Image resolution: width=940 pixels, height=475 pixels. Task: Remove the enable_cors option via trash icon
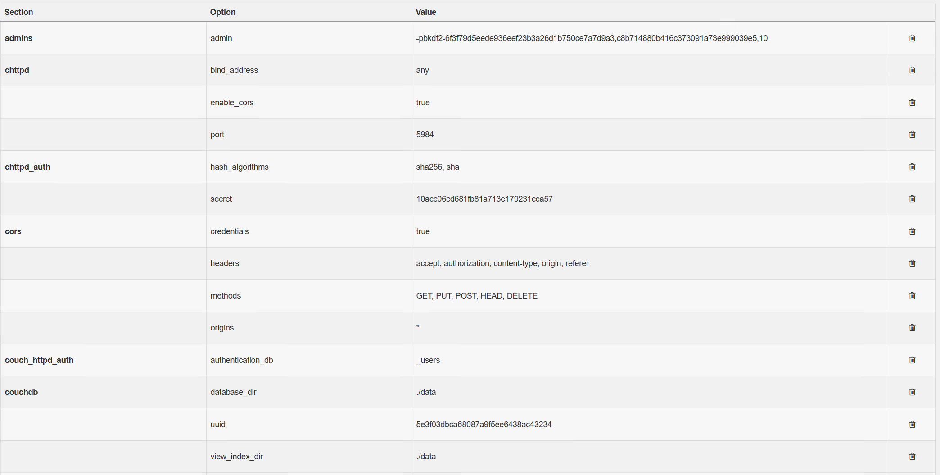click(x=912, y=103)
